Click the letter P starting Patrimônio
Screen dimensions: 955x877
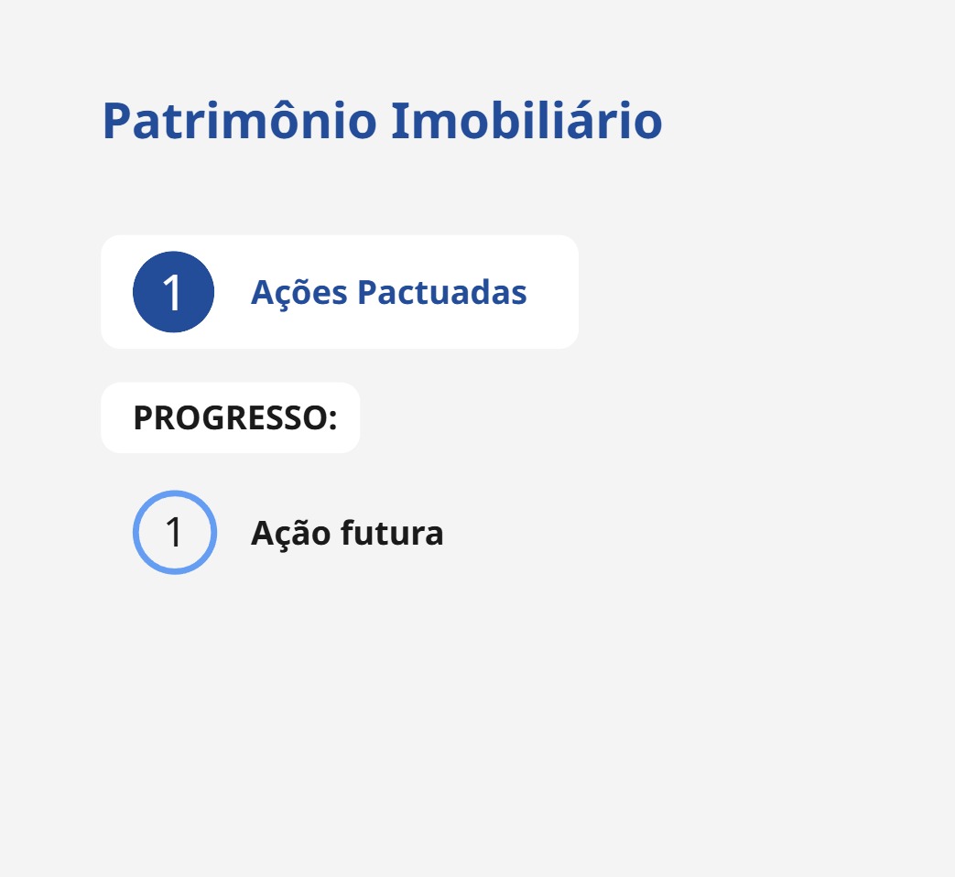coord(116,121)
